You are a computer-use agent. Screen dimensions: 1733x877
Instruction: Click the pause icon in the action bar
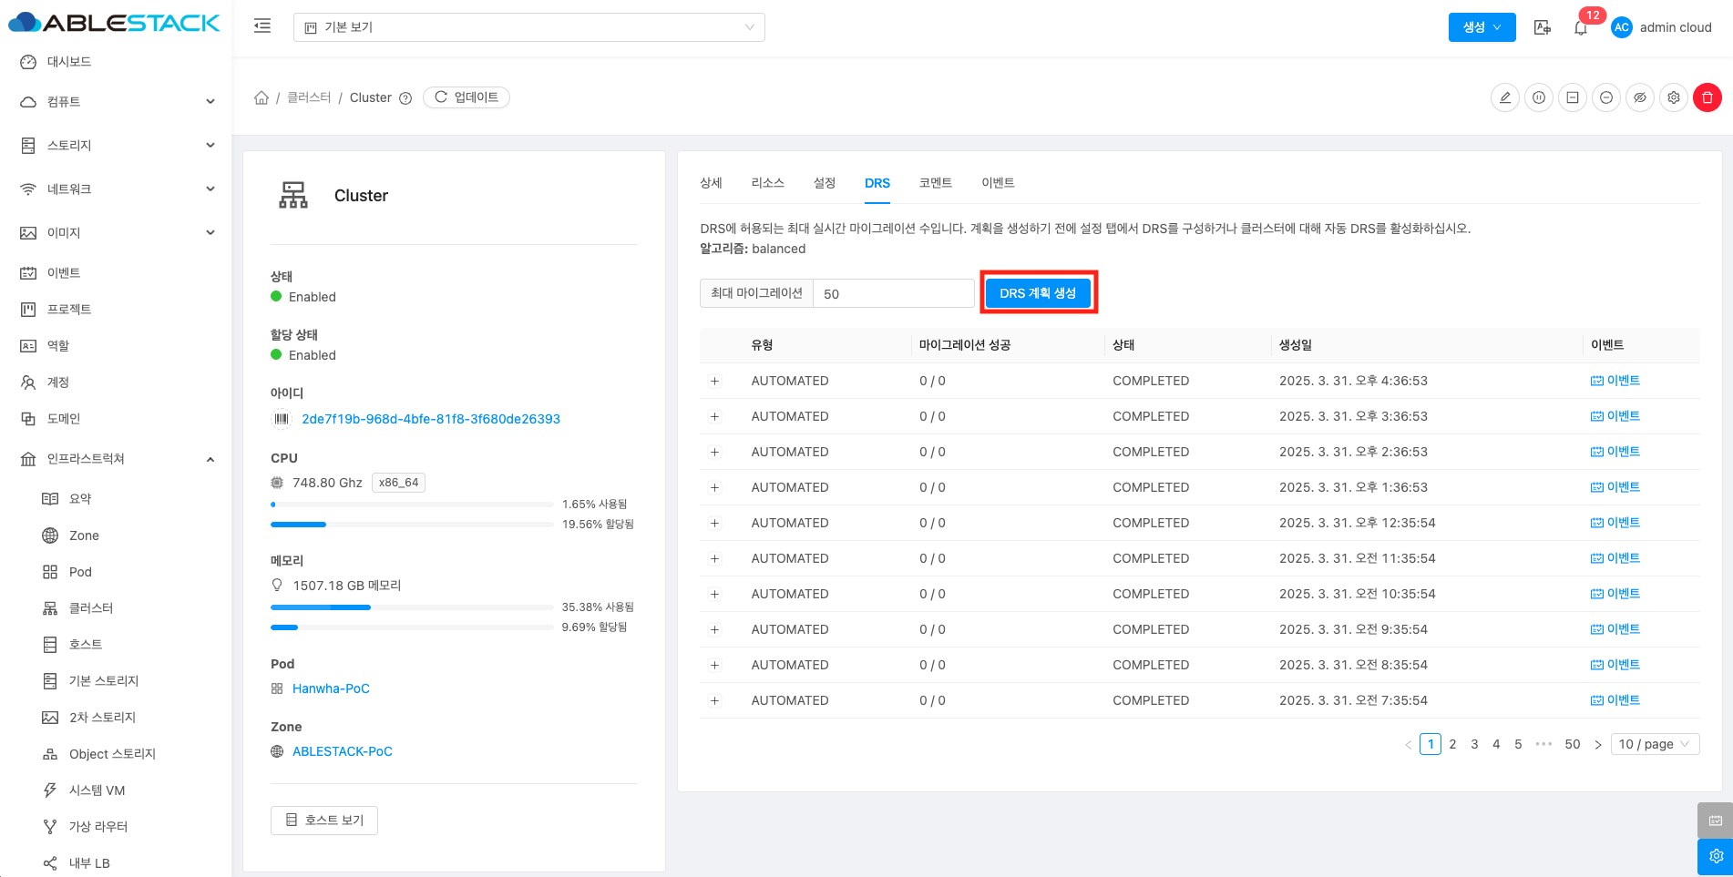(1539, 97)
